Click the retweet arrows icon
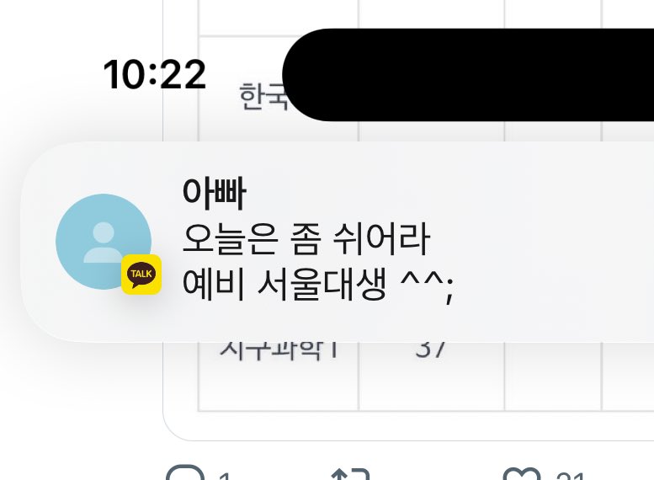The width and height of the screenshot is (654, 480). (x=350, y=474)
